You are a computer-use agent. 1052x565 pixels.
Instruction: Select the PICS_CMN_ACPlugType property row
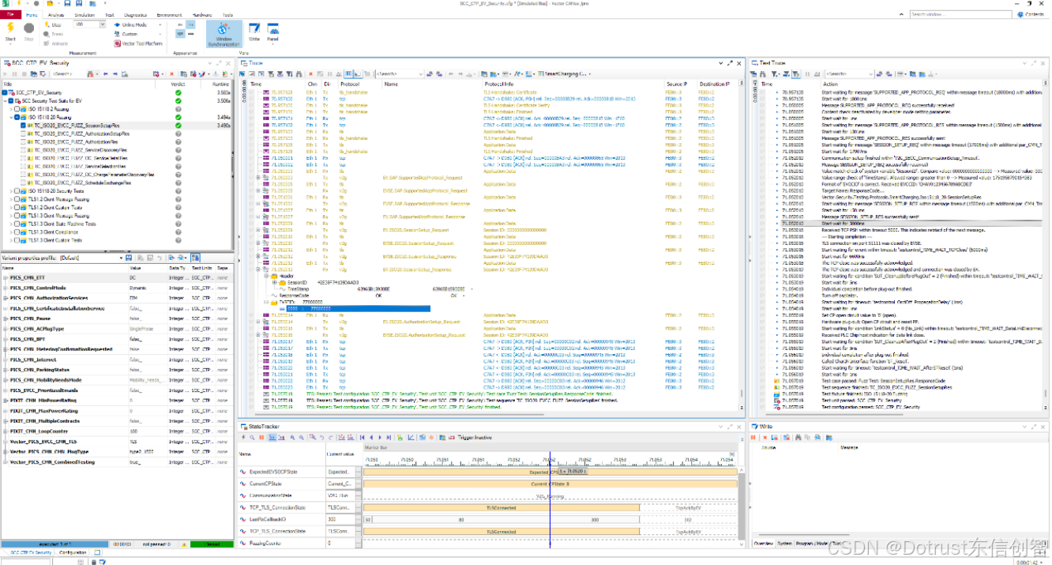click(x=117, y=329)
